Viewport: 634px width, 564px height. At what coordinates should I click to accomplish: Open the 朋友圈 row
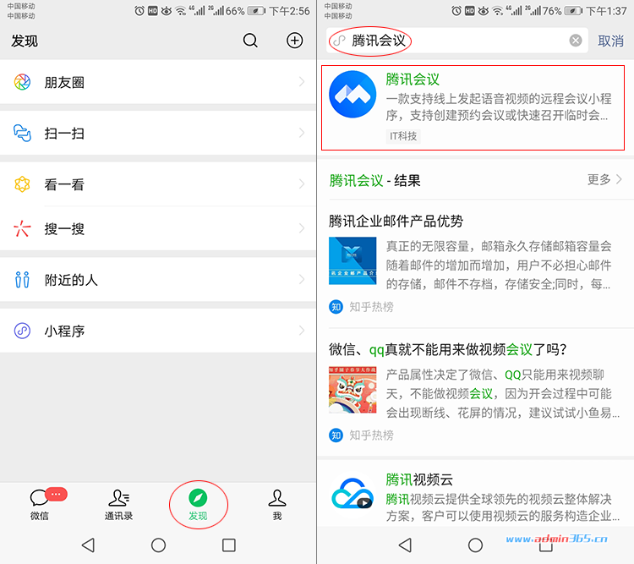[158, 82]
